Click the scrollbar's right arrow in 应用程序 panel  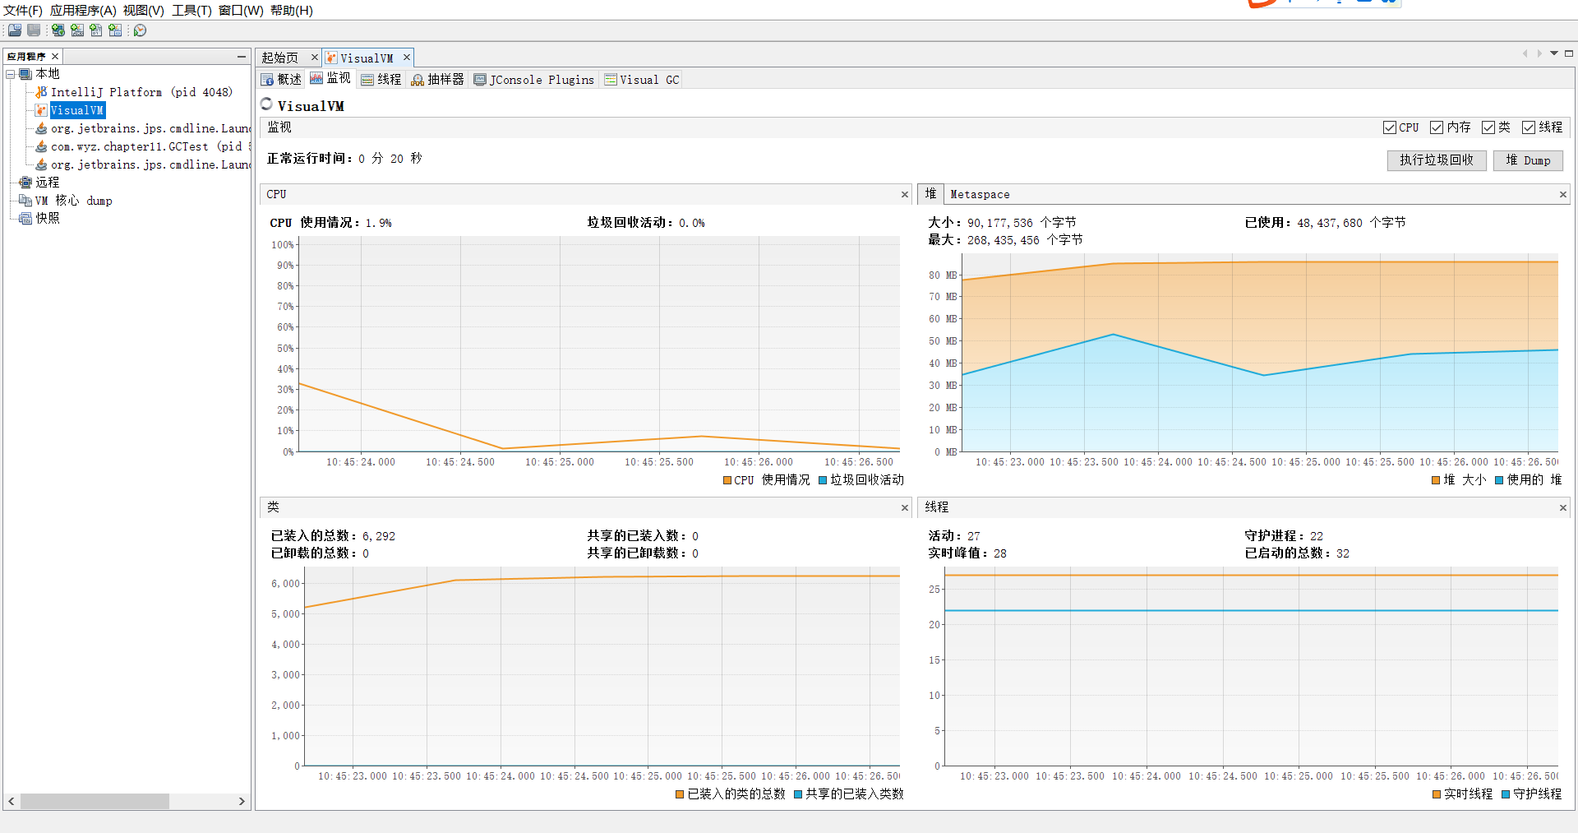[242, 801]
